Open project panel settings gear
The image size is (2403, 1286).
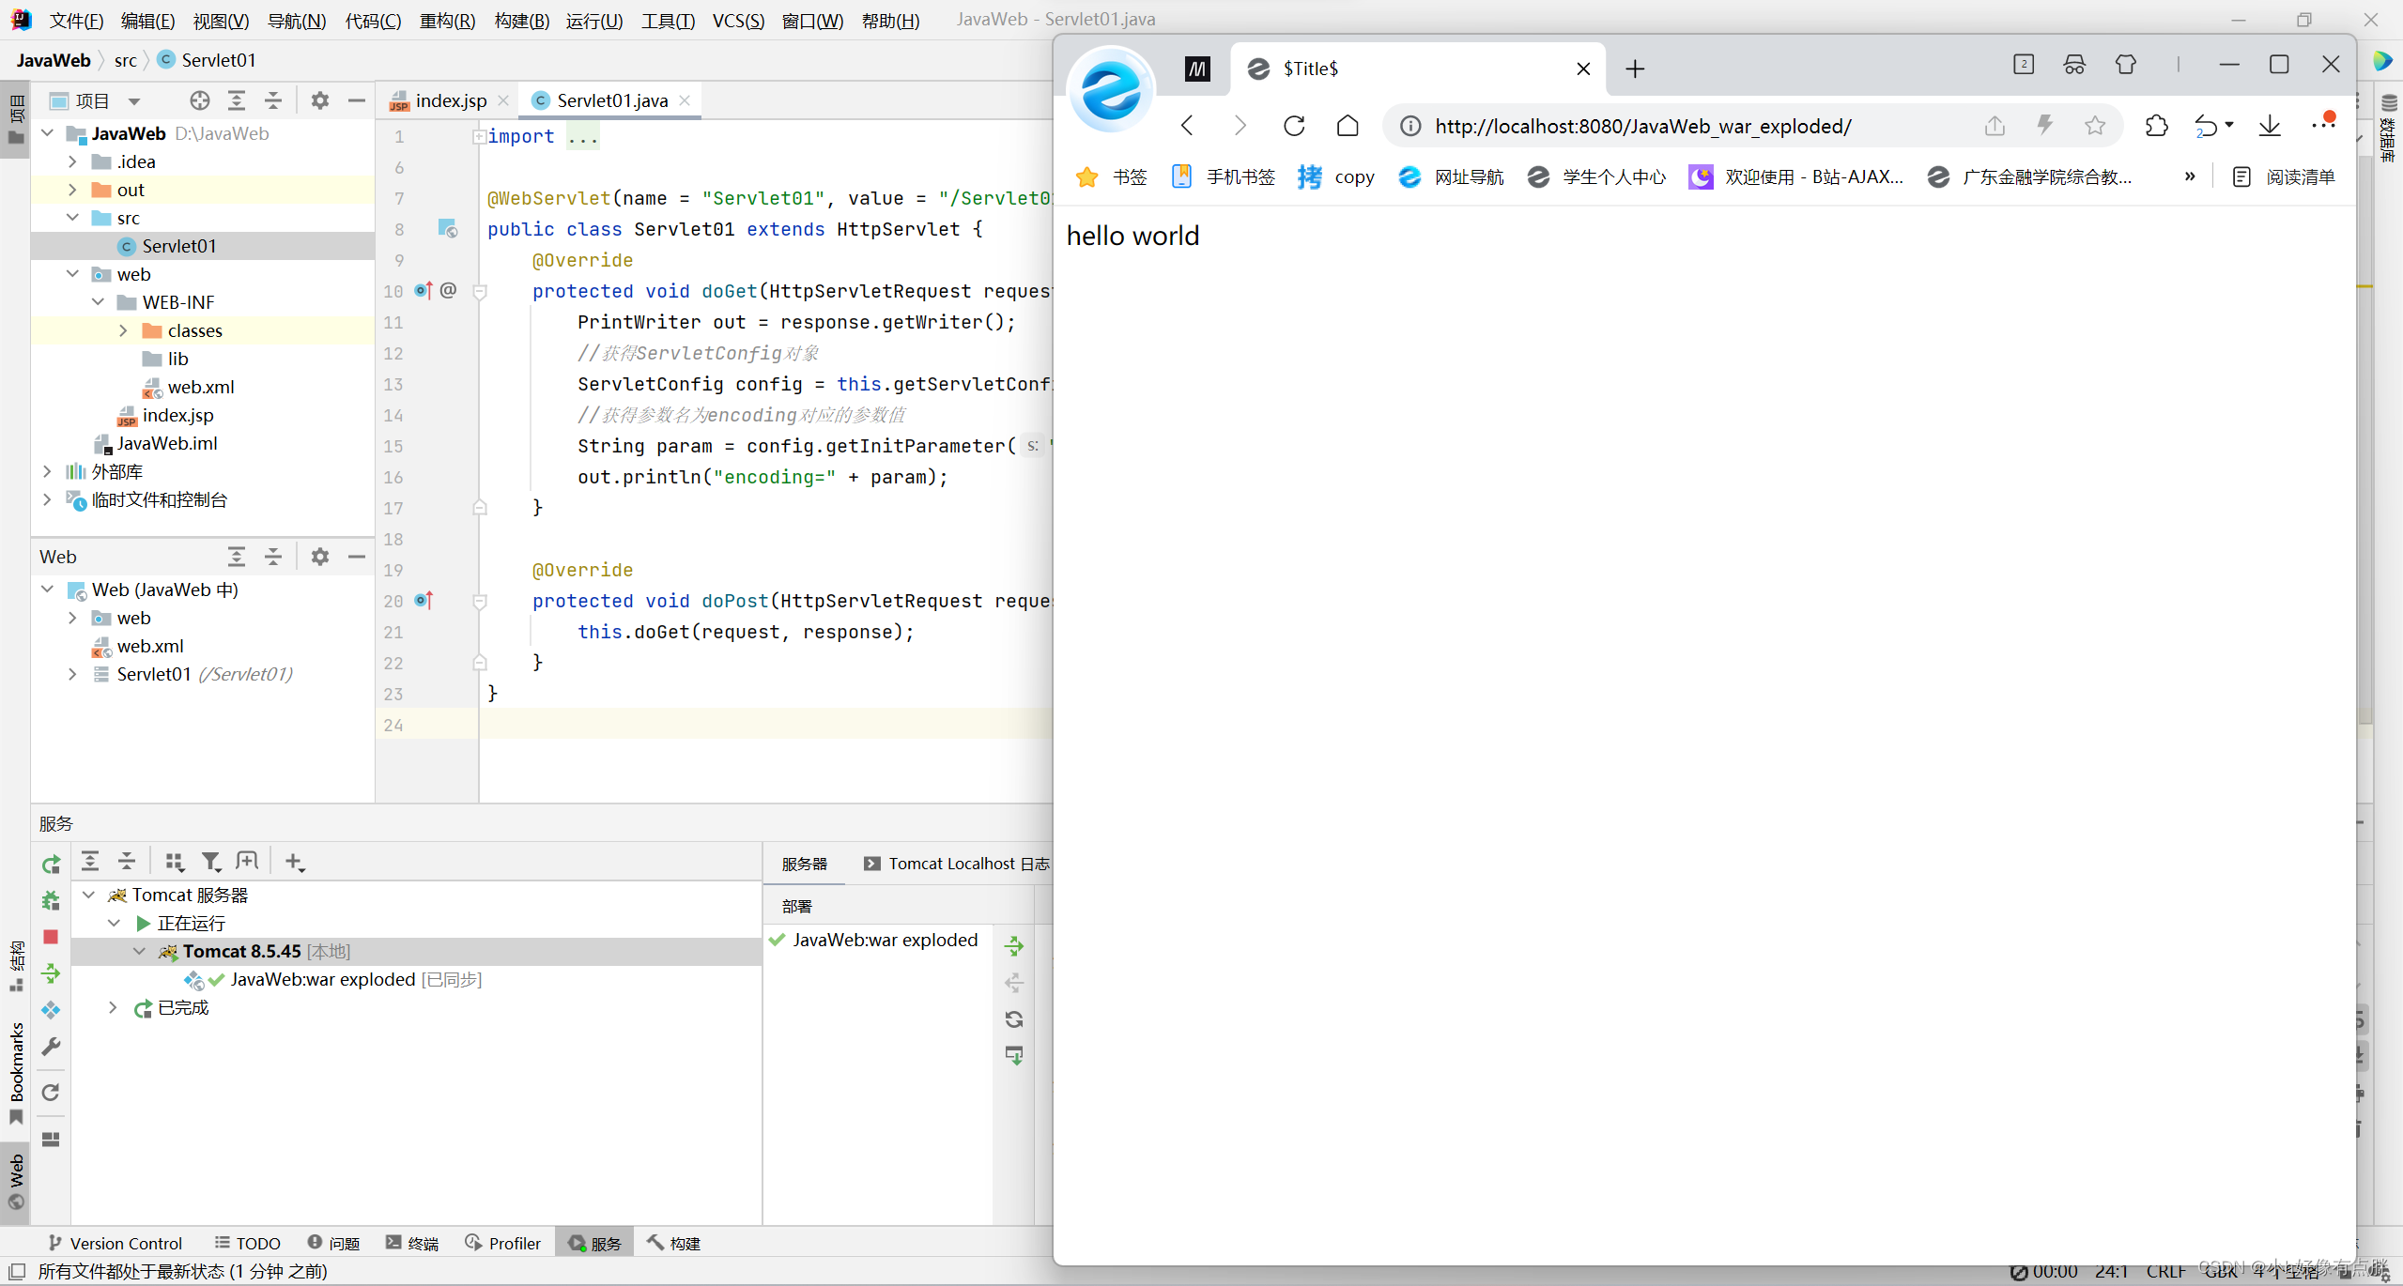(320, 100)
